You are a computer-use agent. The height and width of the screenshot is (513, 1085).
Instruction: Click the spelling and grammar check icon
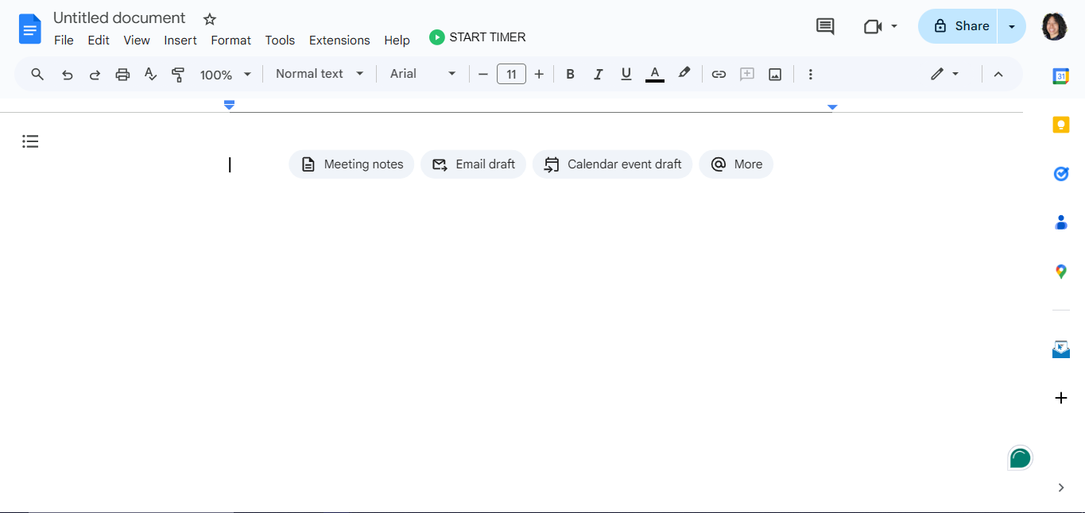[x=150, y=75]
